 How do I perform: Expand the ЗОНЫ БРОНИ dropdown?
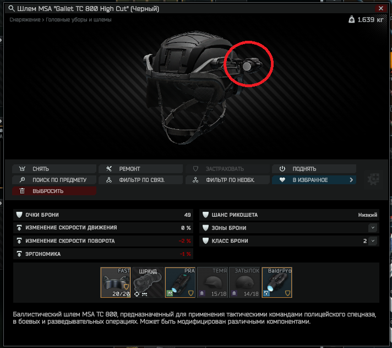point(373,228)
